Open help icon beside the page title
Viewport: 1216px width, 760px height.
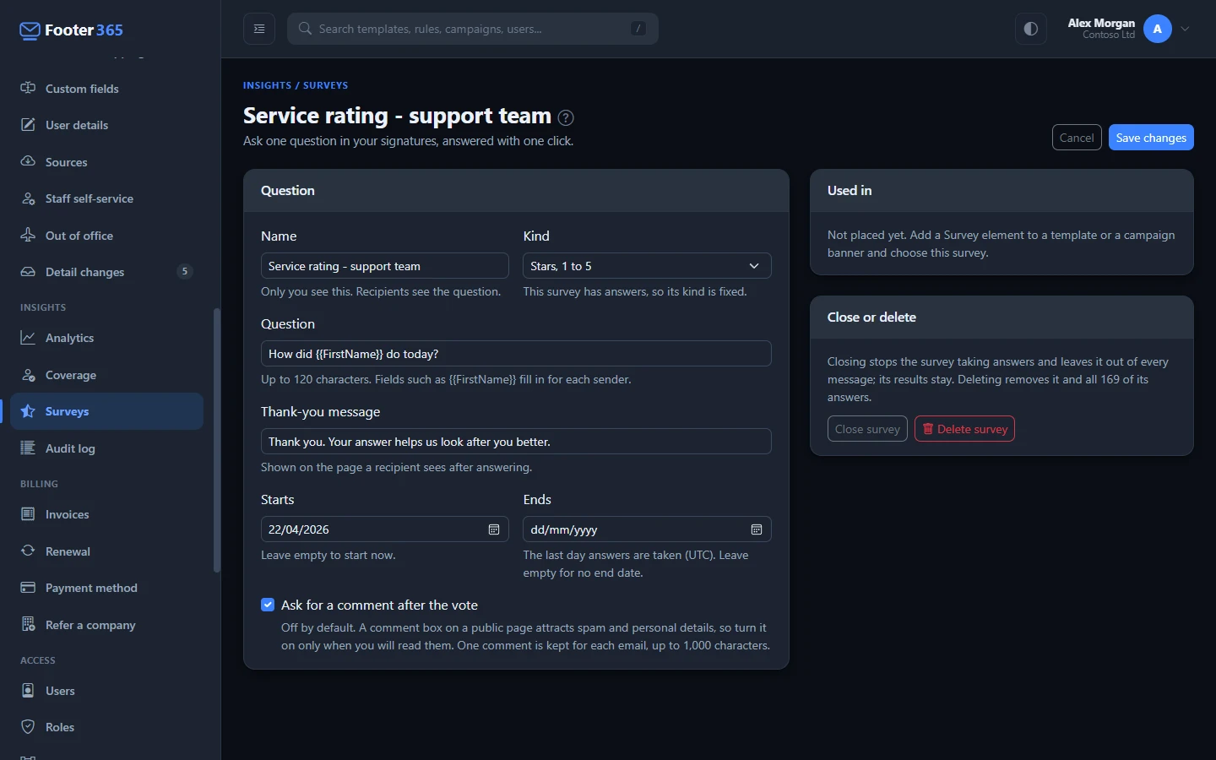click(x=566, y=117)
